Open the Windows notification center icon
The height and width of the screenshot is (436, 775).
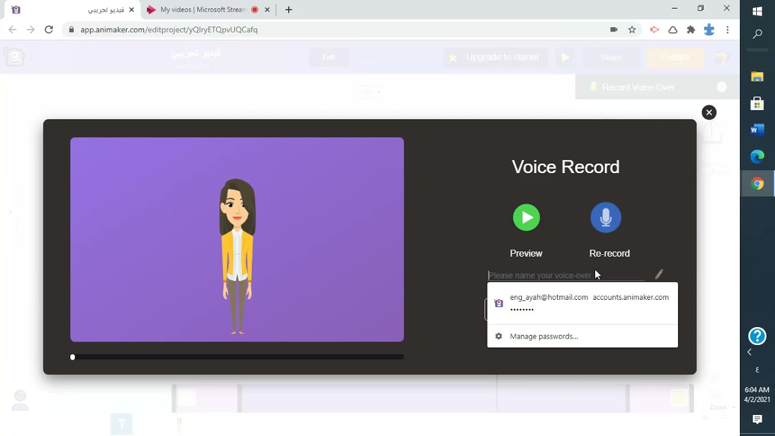[x=757, y=419]
